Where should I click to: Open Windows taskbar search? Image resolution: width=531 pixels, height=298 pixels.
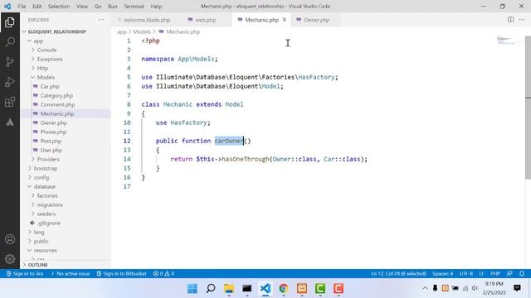[211, 289]
